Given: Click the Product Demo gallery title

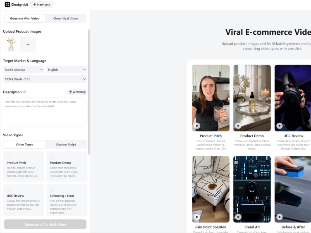Looking at the screenshot, I should click(252, 136).
